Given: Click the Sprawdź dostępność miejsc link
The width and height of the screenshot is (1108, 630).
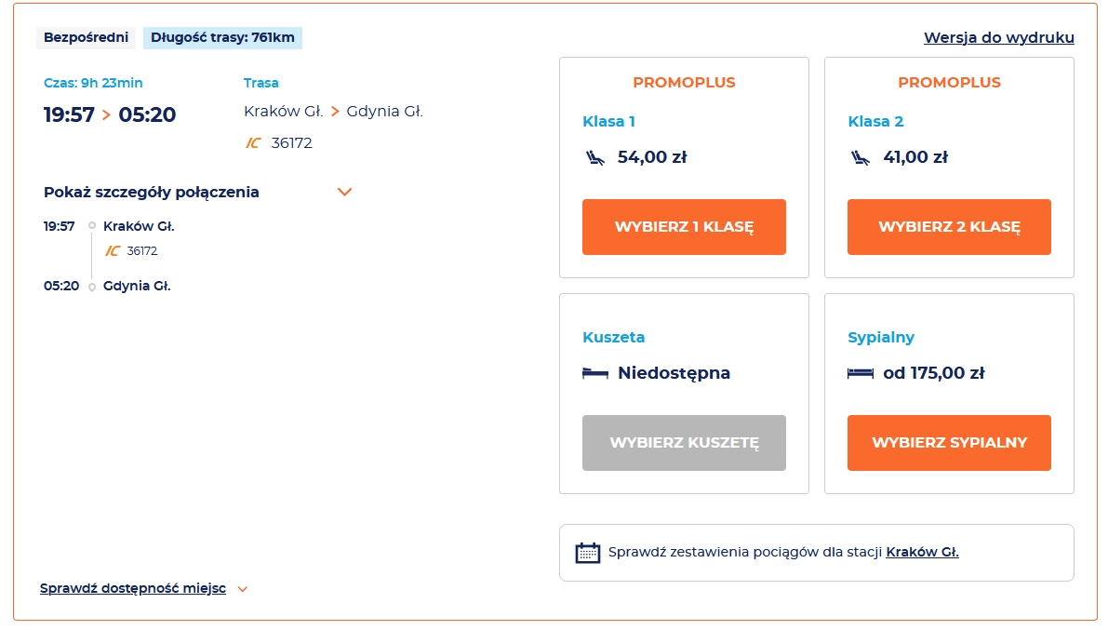Looking at the screenshot, I should coord(133,588).
